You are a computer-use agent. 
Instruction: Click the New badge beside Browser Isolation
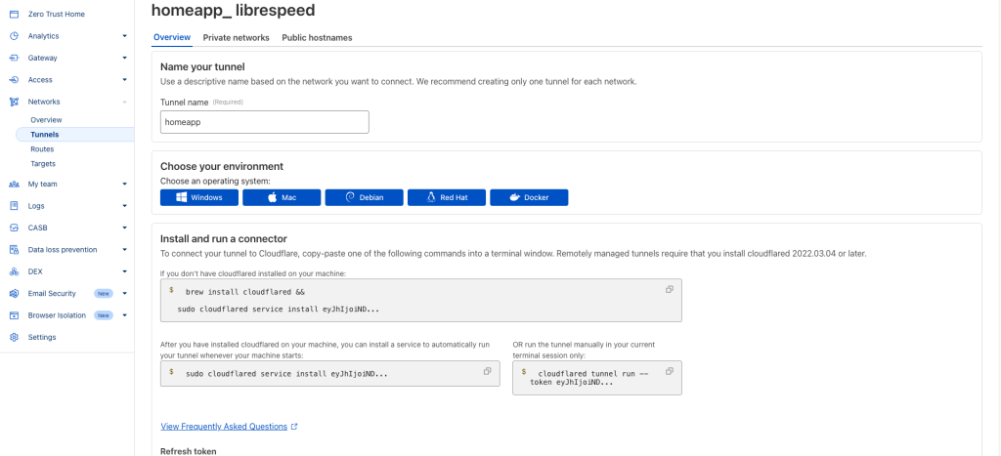click(104, 315)
